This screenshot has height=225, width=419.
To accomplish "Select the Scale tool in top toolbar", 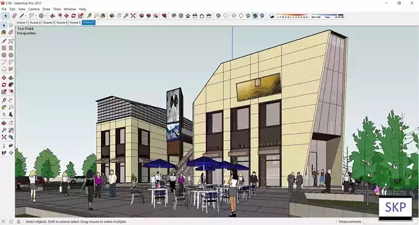I will coord(81,15).
